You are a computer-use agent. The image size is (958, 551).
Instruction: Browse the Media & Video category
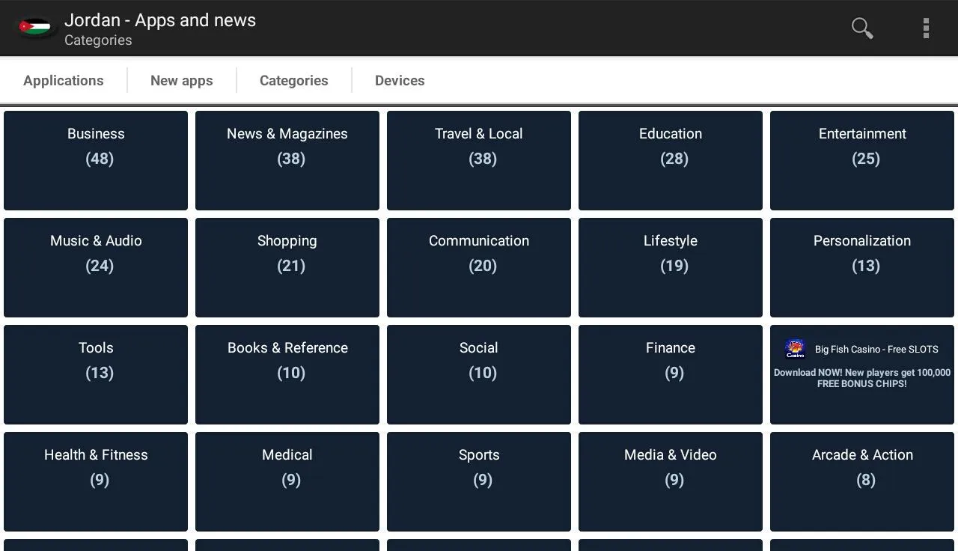point(671,481)
